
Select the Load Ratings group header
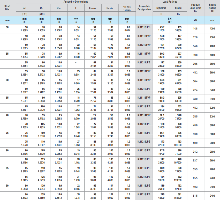170,2
